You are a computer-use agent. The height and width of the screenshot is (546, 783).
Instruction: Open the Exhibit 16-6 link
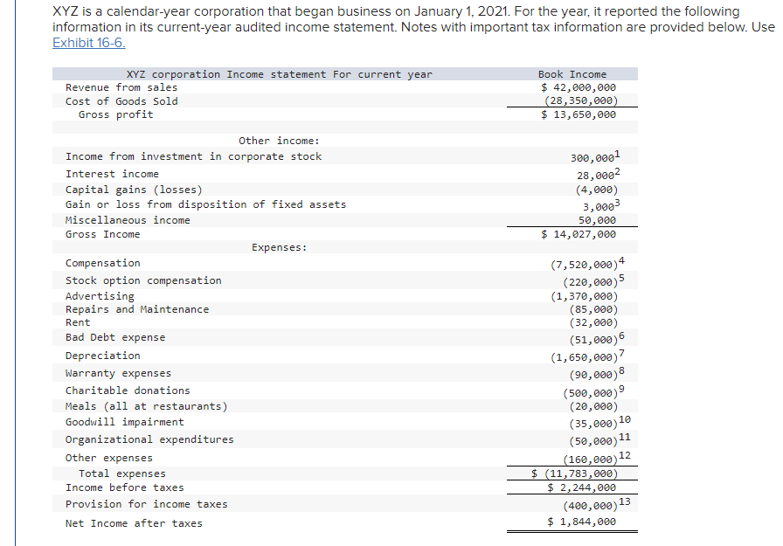click(89, 43)
